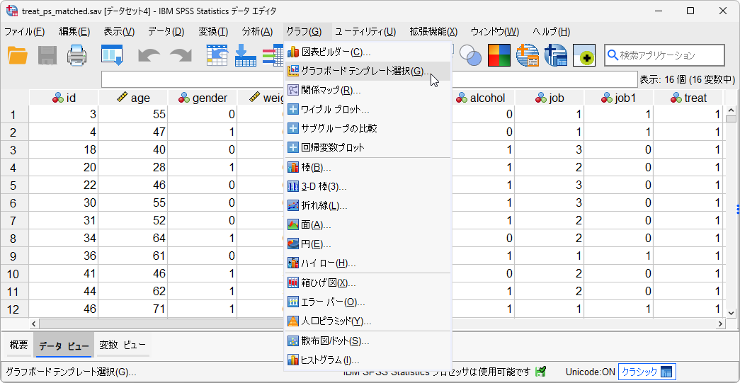The image size is (740, 383).
Task: Click the Open data document folder icon
Action: click(x=18, y=56)
